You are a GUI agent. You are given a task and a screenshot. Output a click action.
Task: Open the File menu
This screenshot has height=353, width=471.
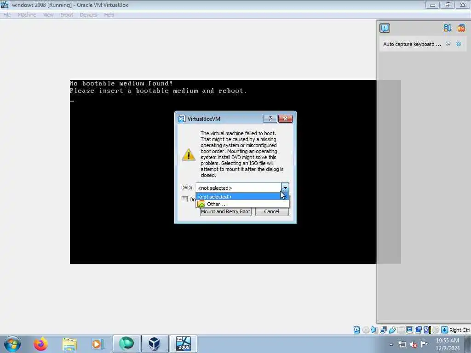[x=7, y=15]
